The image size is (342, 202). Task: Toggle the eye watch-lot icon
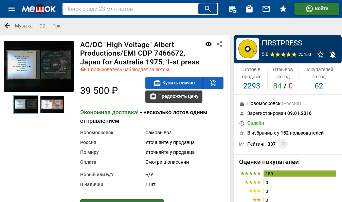209,44
